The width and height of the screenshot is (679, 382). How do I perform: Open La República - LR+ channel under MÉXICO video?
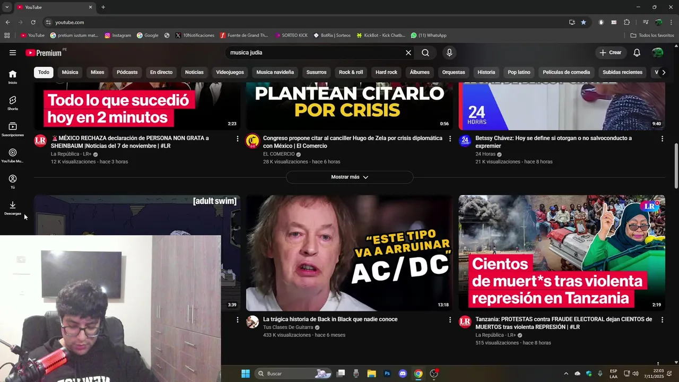click(71, 154)
